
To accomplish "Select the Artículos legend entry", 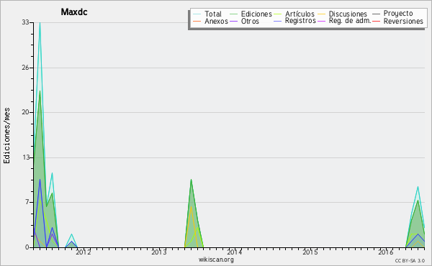I will tap(294, 14).
